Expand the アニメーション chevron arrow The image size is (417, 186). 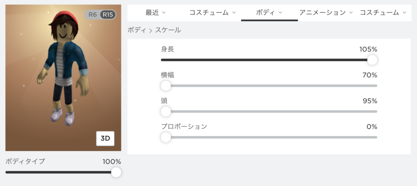[351, 13]
